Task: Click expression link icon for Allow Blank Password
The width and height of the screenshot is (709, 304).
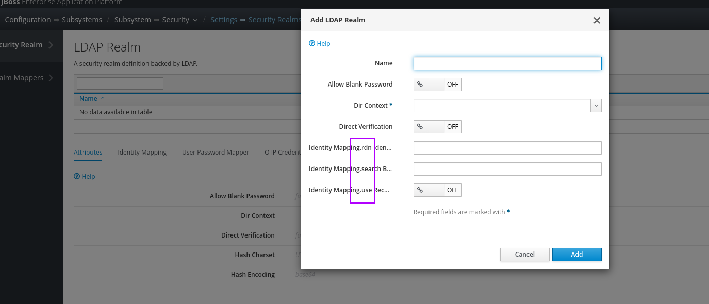Action: (x=420, y=85)
